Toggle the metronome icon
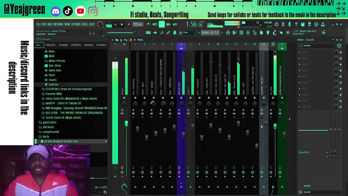Viewport: 348px width, 196px height. [x=148, y=24]
